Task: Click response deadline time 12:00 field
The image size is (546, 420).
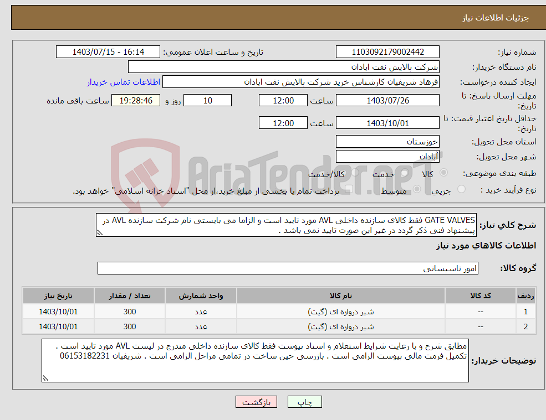Action: click(x=283, y=101)
